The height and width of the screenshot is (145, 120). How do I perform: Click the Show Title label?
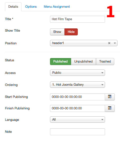[12, 30]
